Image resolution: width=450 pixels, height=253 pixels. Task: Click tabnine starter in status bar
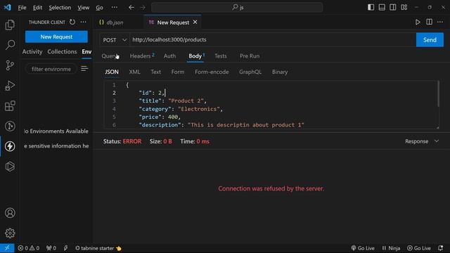[x=98, y=248]
